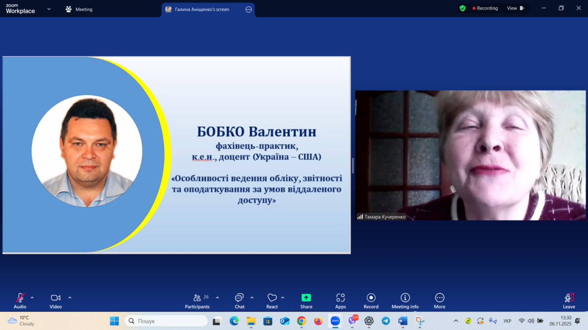Open the View layout menu
Image resolution: width=588 pixels, height=330 pixels.
pyautogui.click(x=515, y=8)
